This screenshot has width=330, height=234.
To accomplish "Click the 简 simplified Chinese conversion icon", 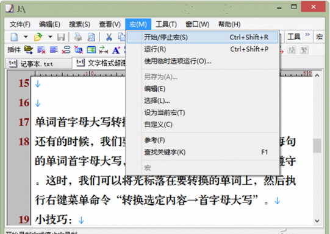I will (292, 50).
